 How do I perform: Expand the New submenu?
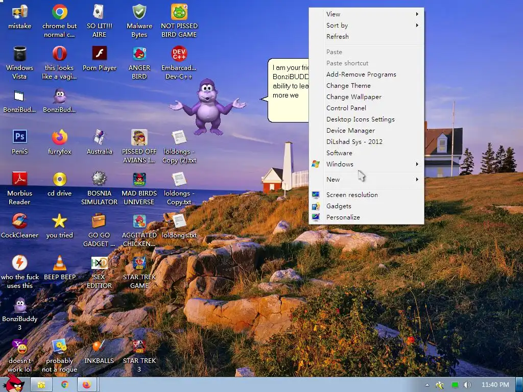point(367,179)
